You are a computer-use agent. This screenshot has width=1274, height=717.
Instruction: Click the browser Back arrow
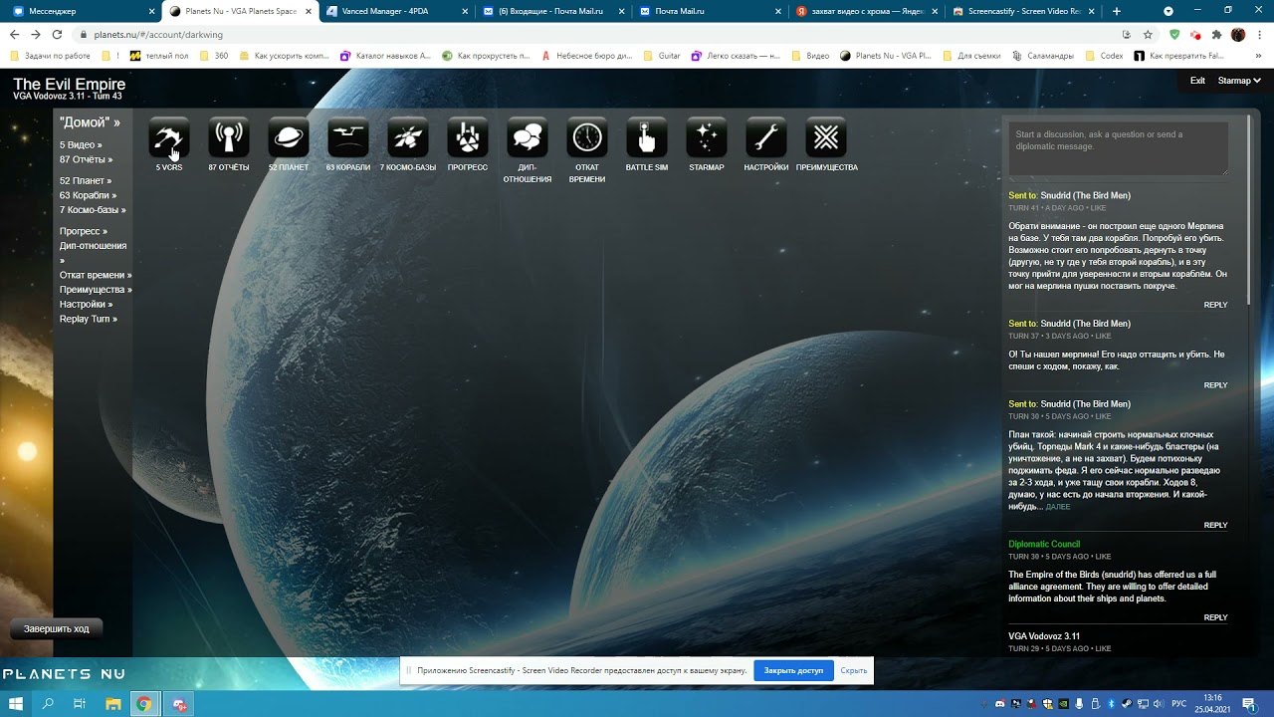(x=13, y=34)
